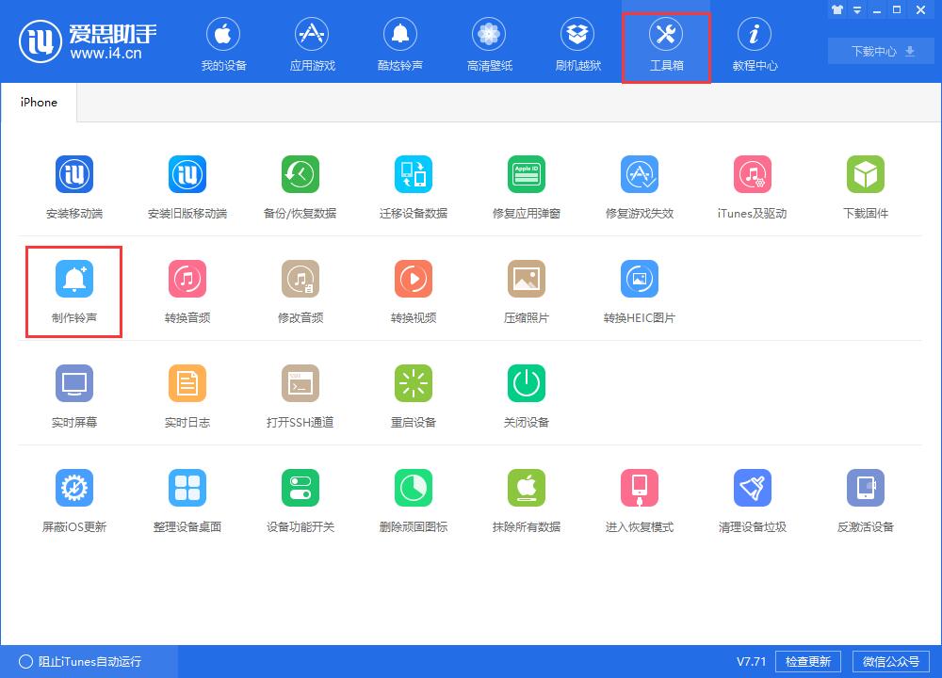This screenshot has height=678, width=942.
Task: Open the 下载中心 download center
Action: [x=880, y=52]
